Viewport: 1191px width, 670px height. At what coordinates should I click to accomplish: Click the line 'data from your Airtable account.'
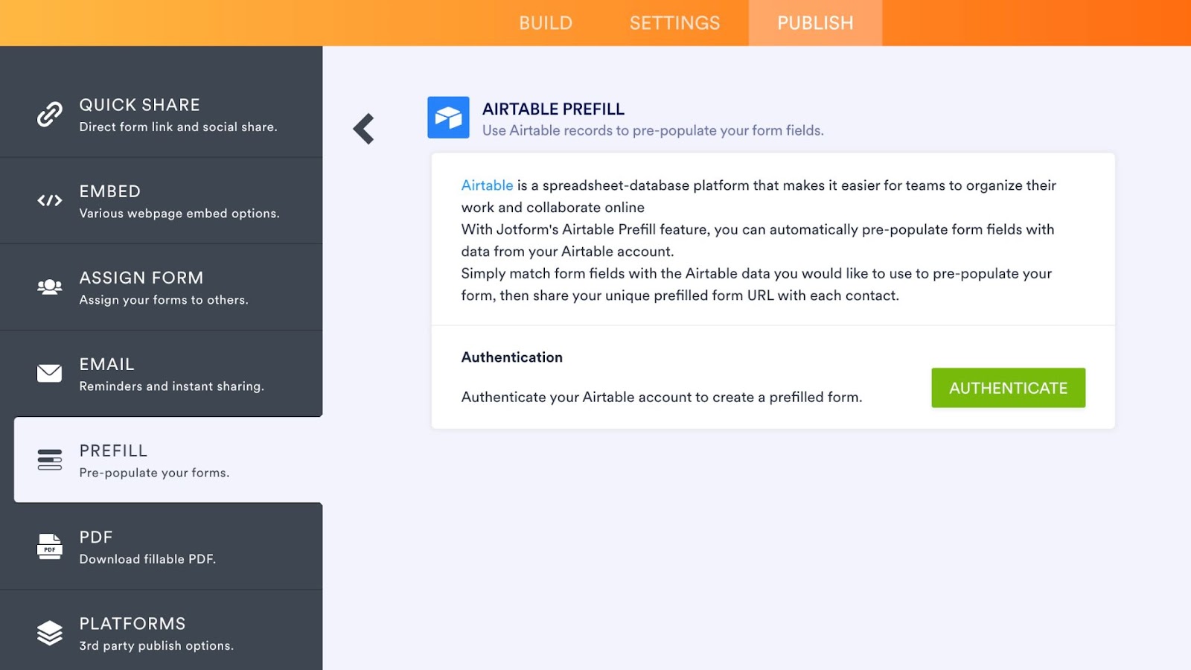[568, 252]
